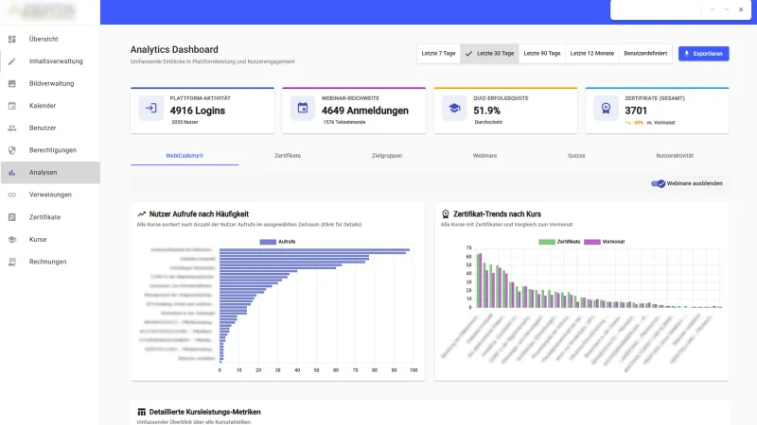
Task: Click the trend line icon beside Nutzer Aufrufe
Action: 141,214
